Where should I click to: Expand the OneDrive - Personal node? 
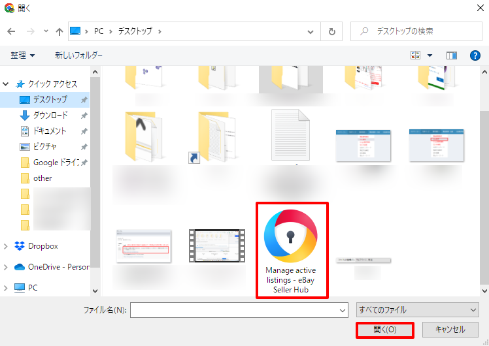[6, 267]
